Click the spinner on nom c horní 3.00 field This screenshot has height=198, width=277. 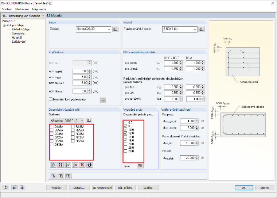[90, 71]
